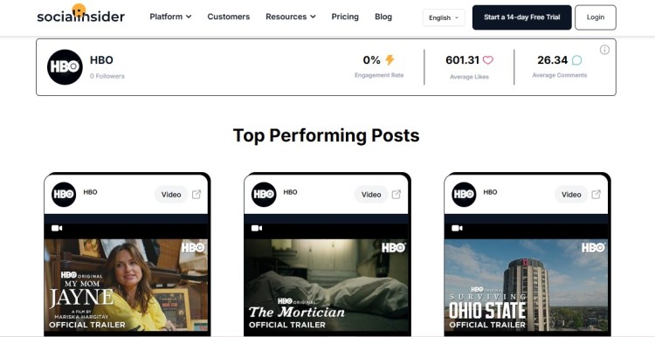Open Surviving Ohio State post external link
This screenshot has height=337, width=655.
coord(596,194)
